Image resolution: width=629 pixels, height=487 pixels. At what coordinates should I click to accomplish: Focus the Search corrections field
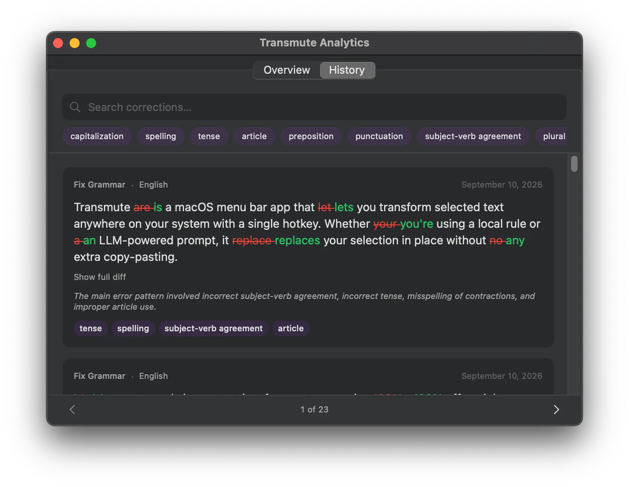tap(314, 107)
